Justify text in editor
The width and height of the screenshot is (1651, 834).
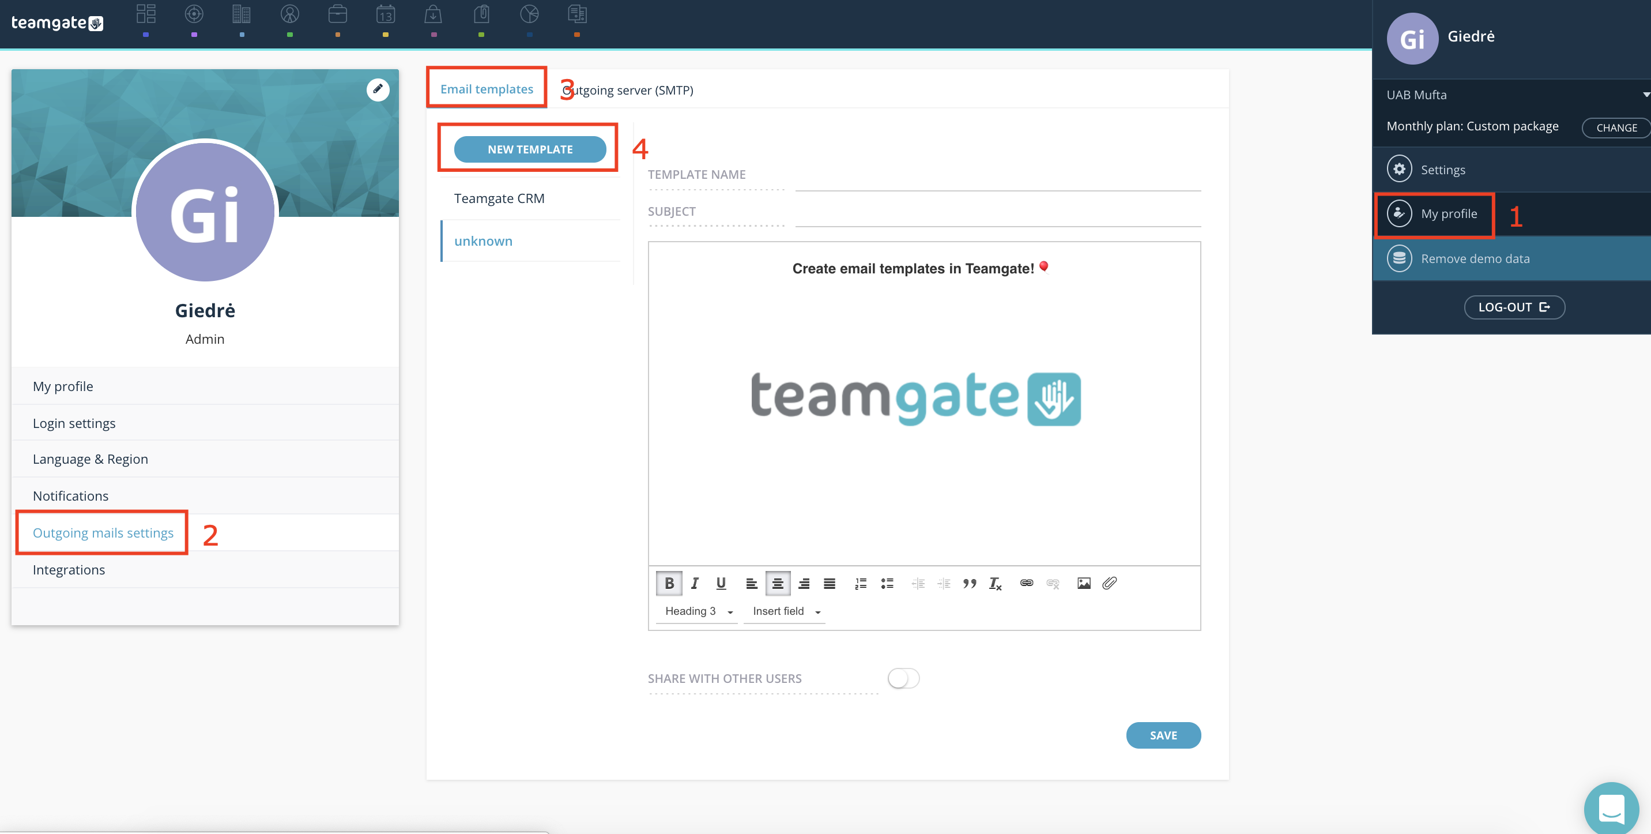830,583
